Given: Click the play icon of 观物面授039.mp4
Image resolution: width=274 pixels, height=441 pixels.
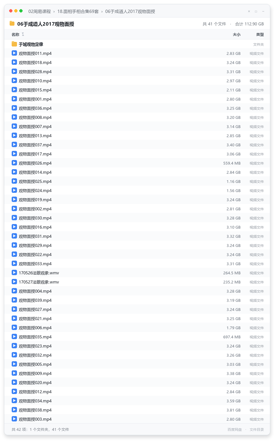Looking at the screenshot, I should point(14,300).
